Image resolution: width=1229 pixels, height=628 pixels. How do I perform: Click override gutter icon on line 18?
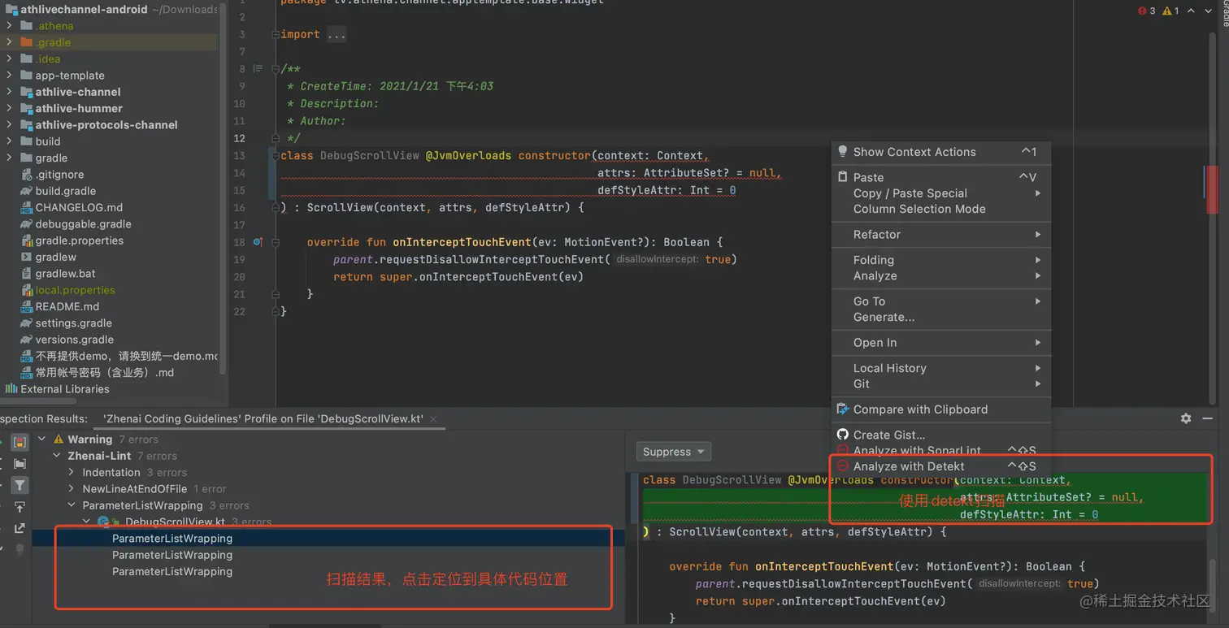pyautogui.click(x=258, y=242)
